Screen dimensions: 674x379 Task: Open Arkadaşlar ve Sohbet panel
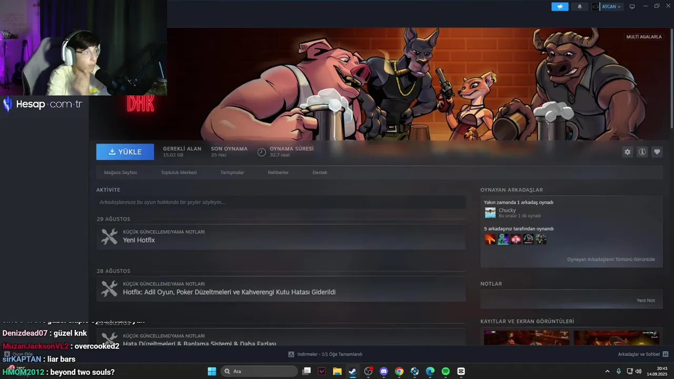[643, 354]
